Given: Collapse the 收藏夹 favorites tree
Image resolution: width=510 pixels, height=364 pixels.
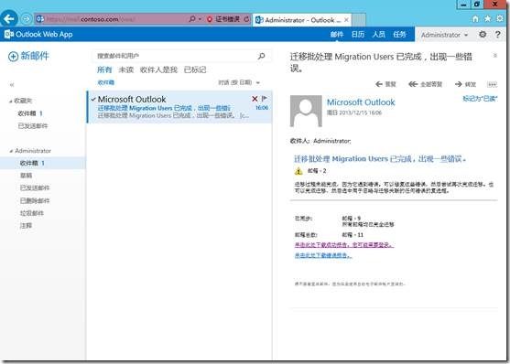Looking at the screenshot, I should click(x=10, y=102).
